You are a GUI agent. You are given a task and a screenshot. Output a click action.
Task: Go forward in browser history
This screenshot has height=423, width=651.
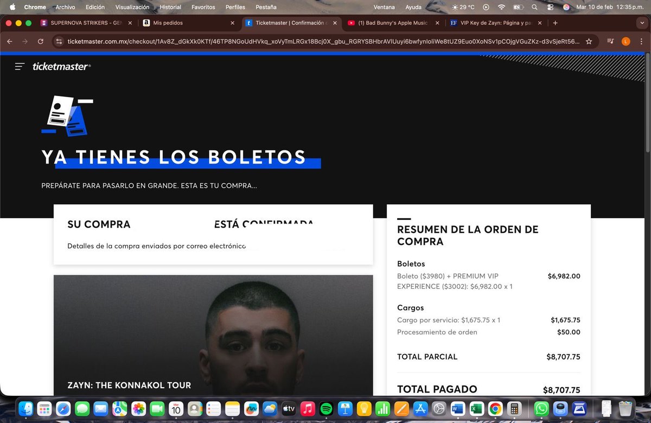point(25,41)
